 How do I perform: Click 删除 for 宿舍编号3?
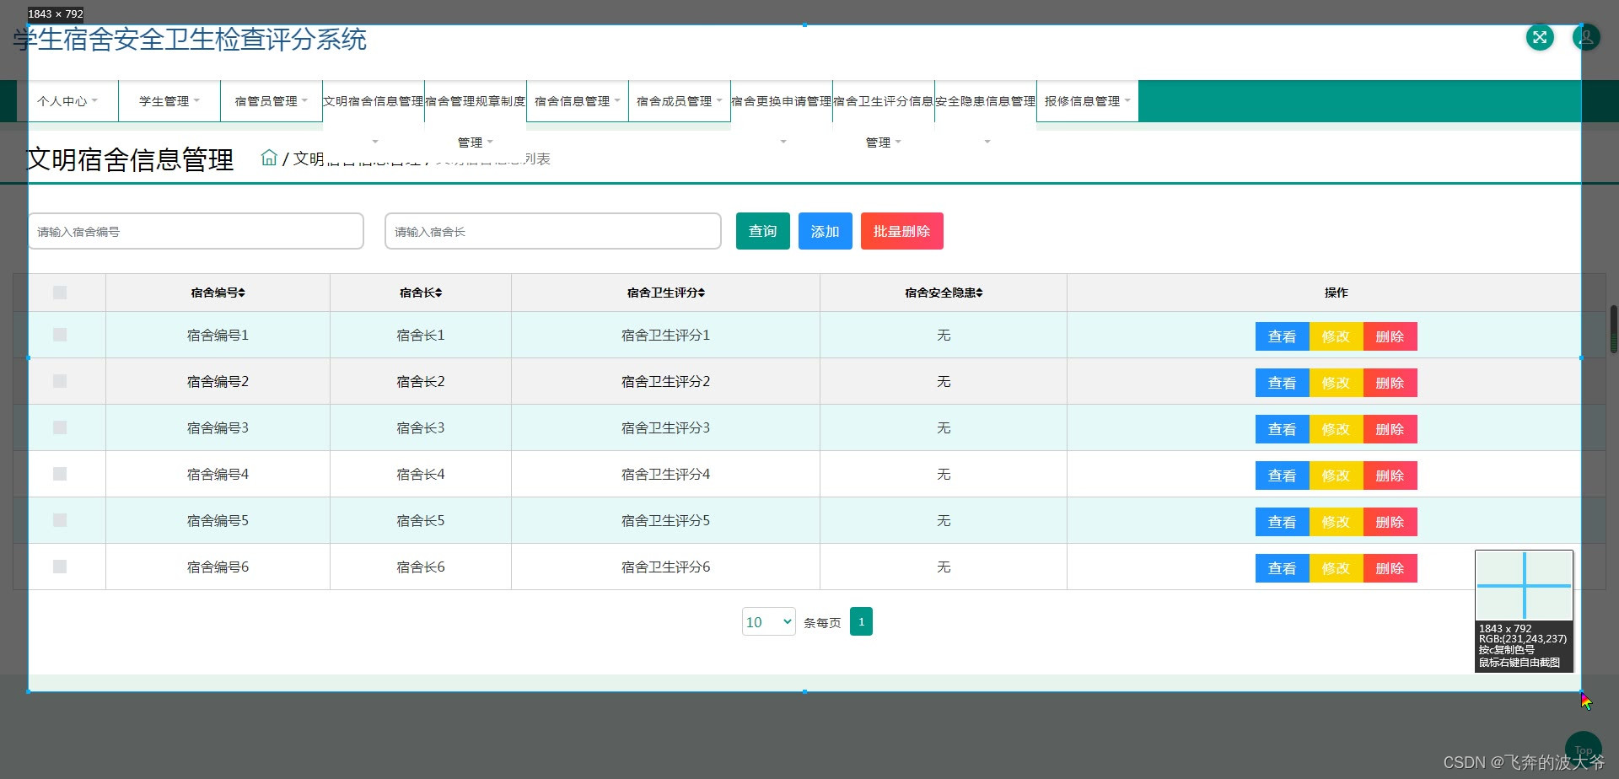(x=1390, y=429)
